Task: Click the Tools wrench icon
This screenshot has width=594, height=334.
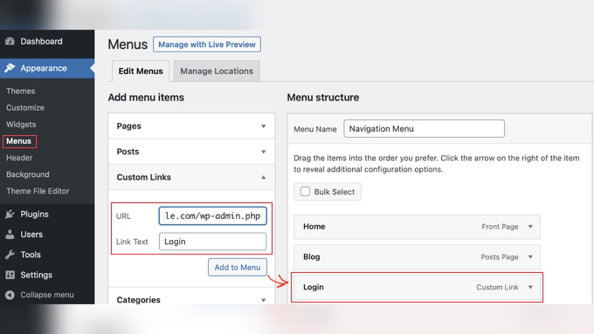Action: coord(10,255)
